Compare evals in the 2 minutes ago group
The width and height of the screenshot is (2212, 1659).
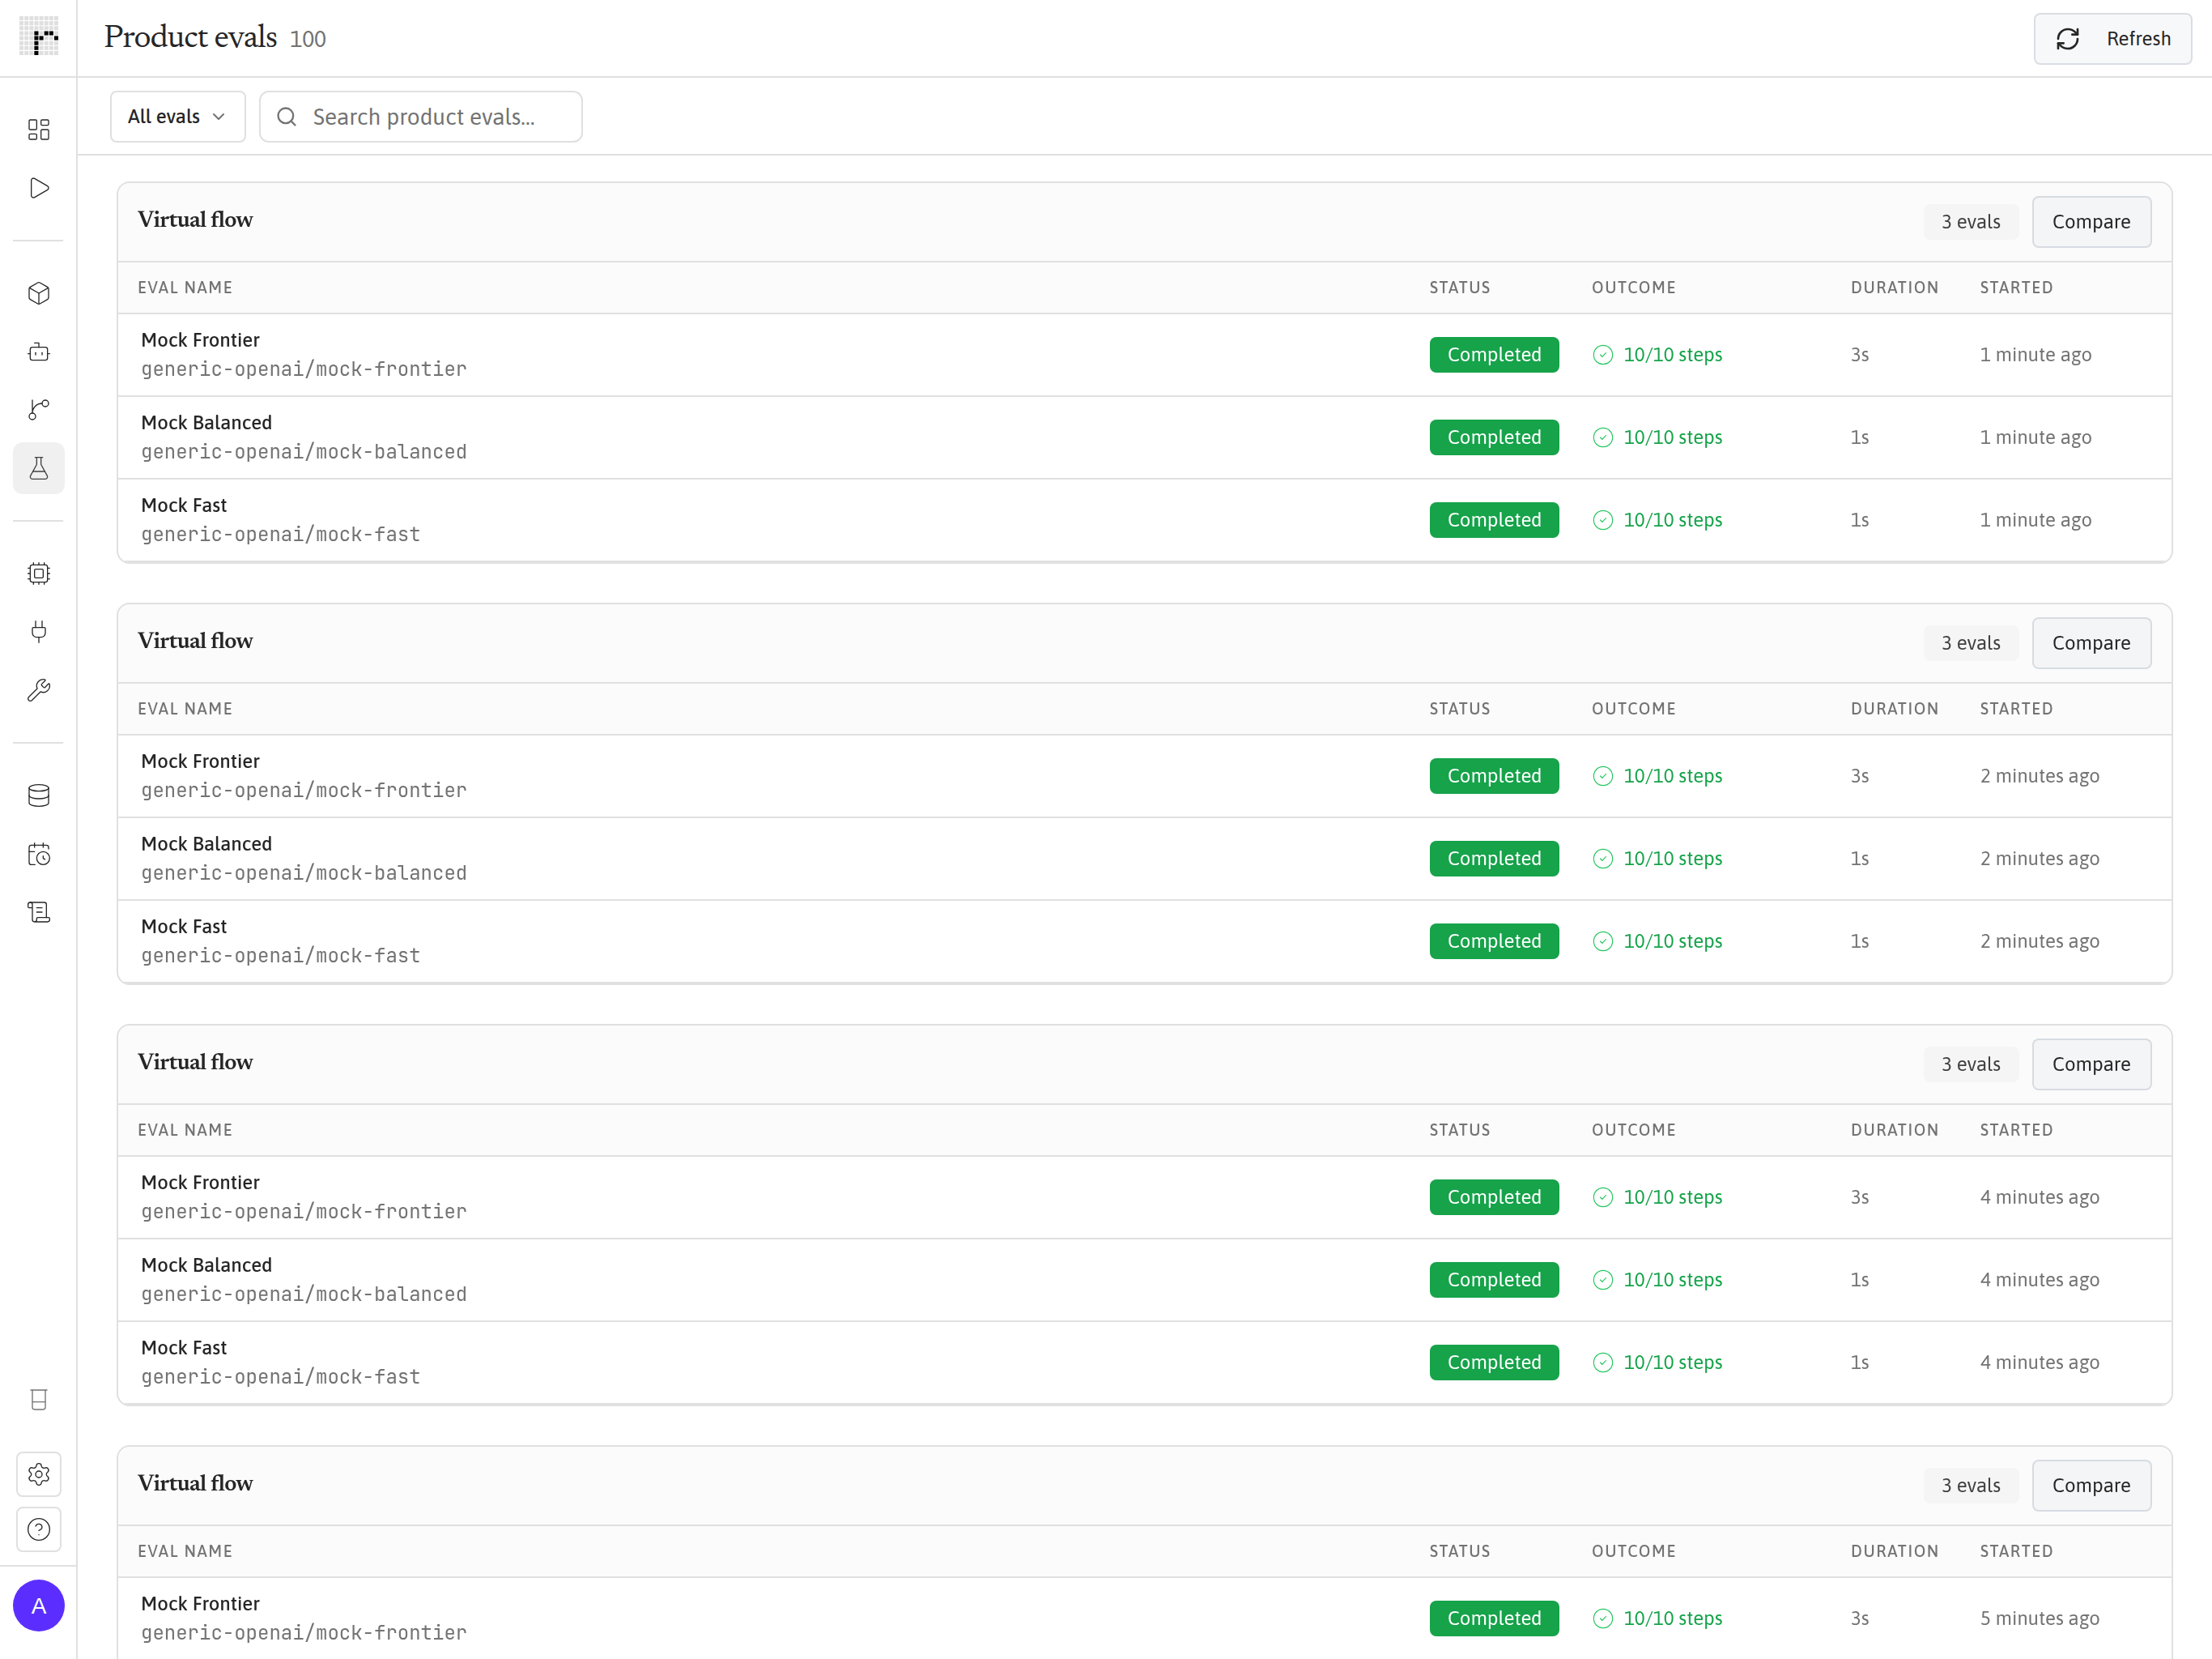pyautogui.click(x=2091, y=642)
